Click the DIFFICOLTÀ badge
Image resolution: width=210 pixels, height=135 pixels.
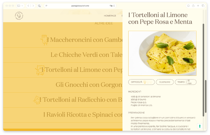141,82
